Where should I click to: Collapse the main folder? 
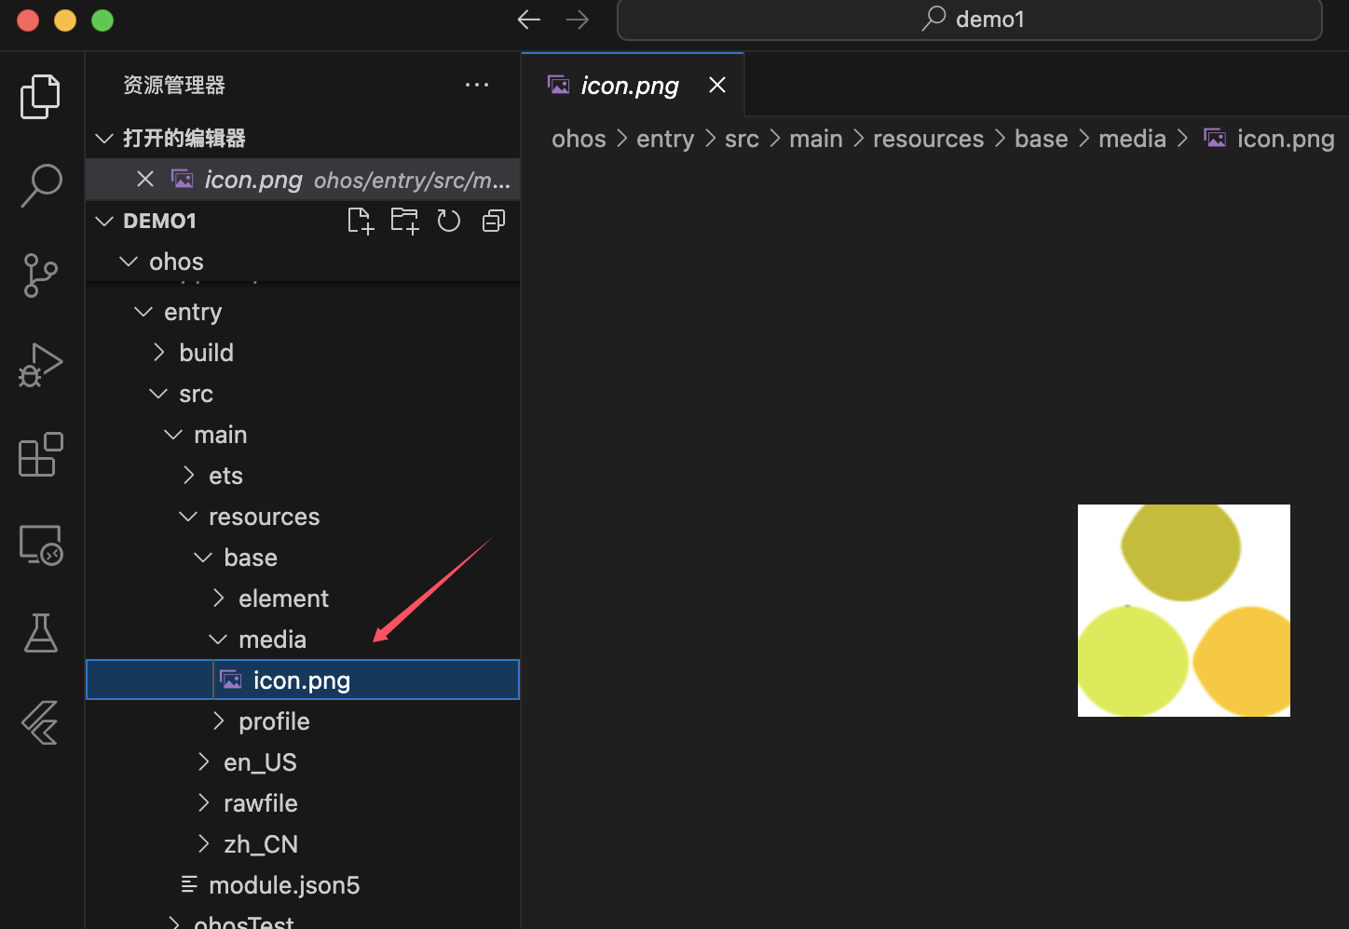303,435
